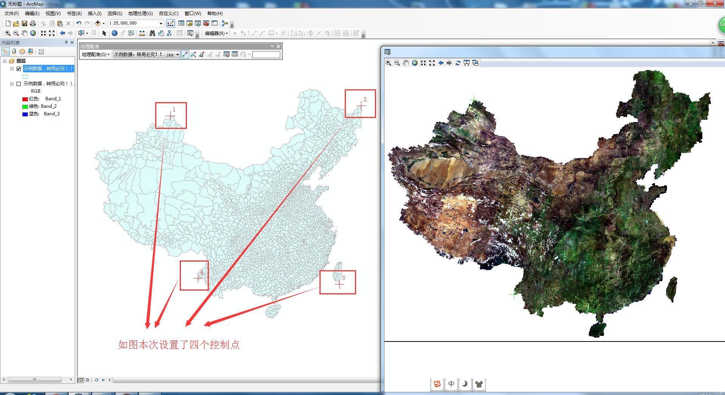
Task: Open the georeferencing toolbar options arrow
Action: pos(272,46)
